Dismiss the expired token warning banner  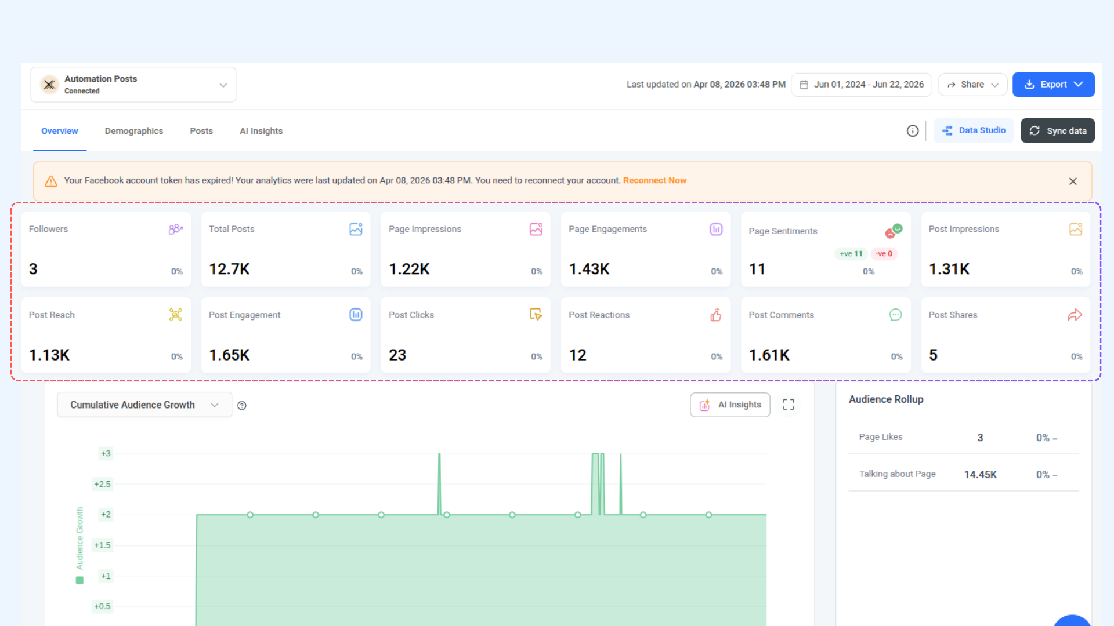(x=1073, y=181)
